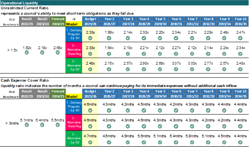Viewport: 249px width, 147px height.
Task: Click the green Forecast 2024/25 header in the top table
Action: (58, 21)
